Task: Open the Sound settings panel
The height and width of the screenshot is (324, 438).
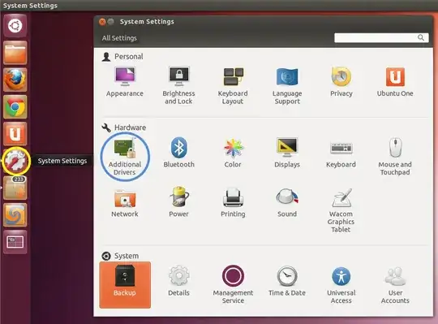Action: (x=287, y=203)
